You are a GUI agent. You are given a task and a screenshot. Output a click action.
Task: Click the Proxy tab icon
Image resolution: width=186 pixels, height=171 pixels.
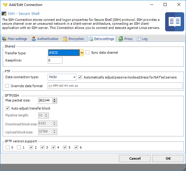pyautogui.click(x=121, y=39)
